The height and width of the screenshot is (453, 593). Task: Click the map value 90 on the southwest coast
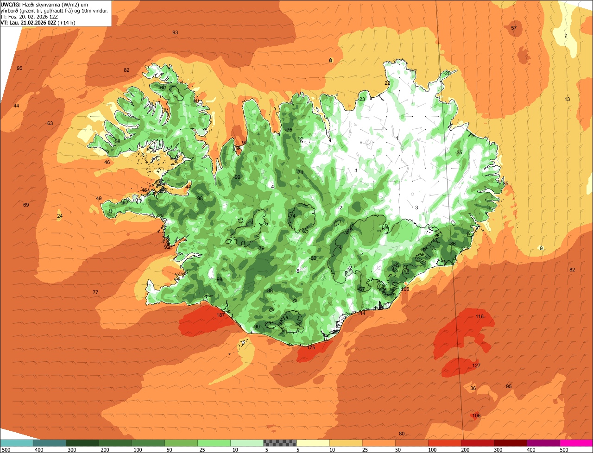[x=257, y=327]
